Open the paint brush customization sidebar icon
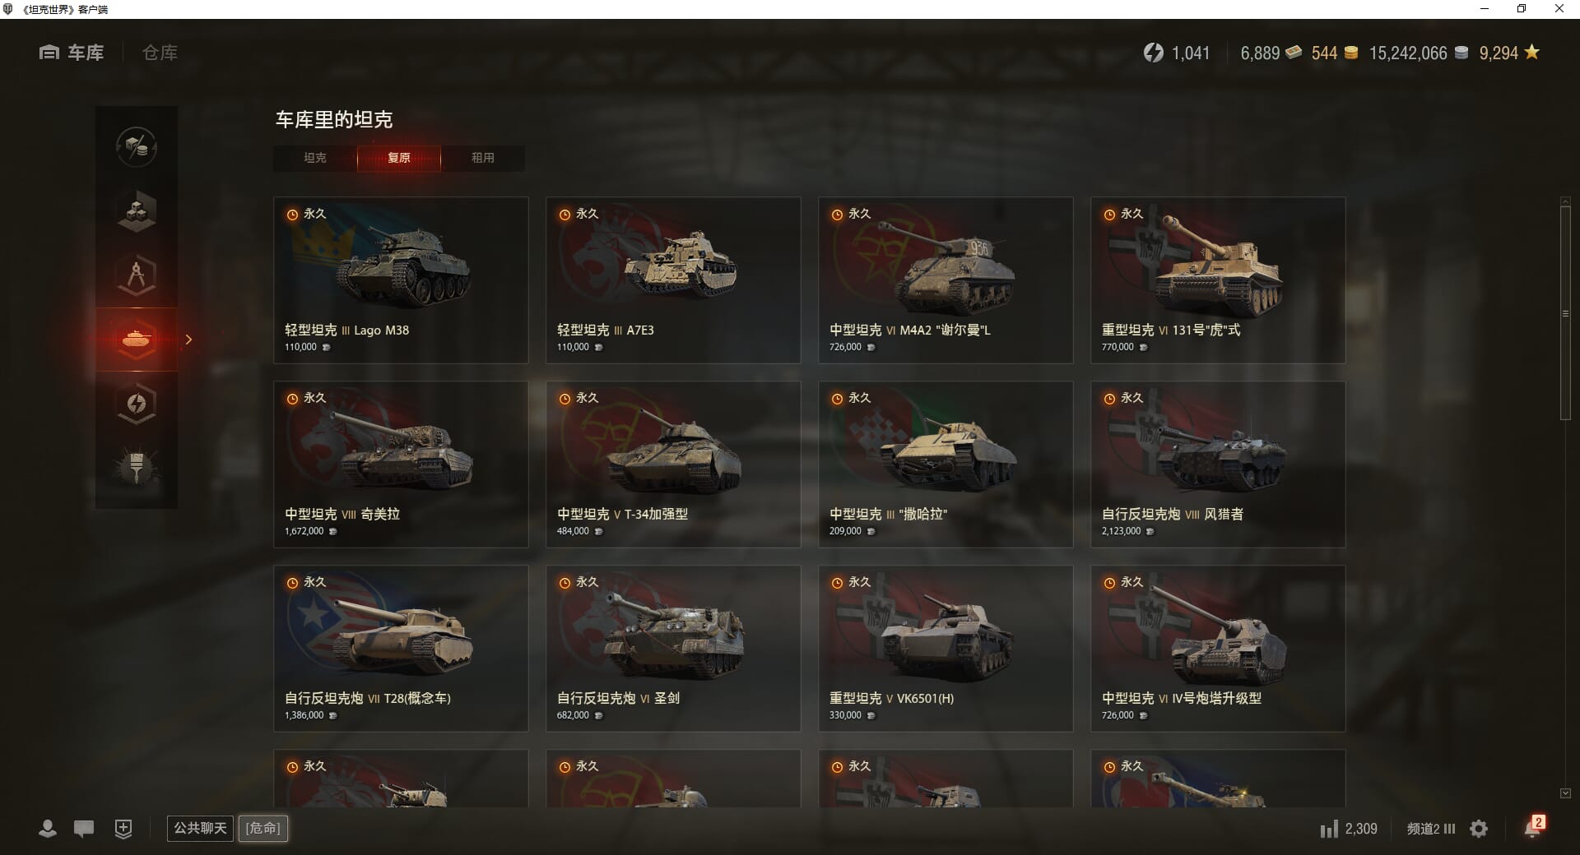 (137, 468)
